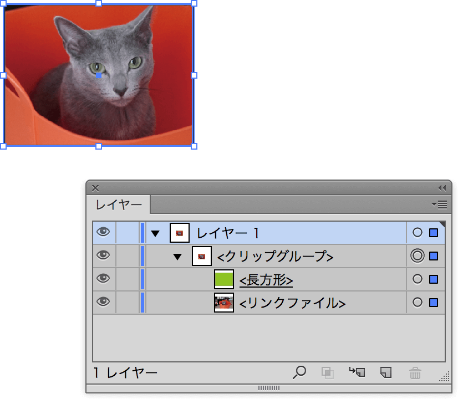Click the panel resize grip at bottom-right
The width and height of the screenshot is (458, 399).
click(445, 376)
